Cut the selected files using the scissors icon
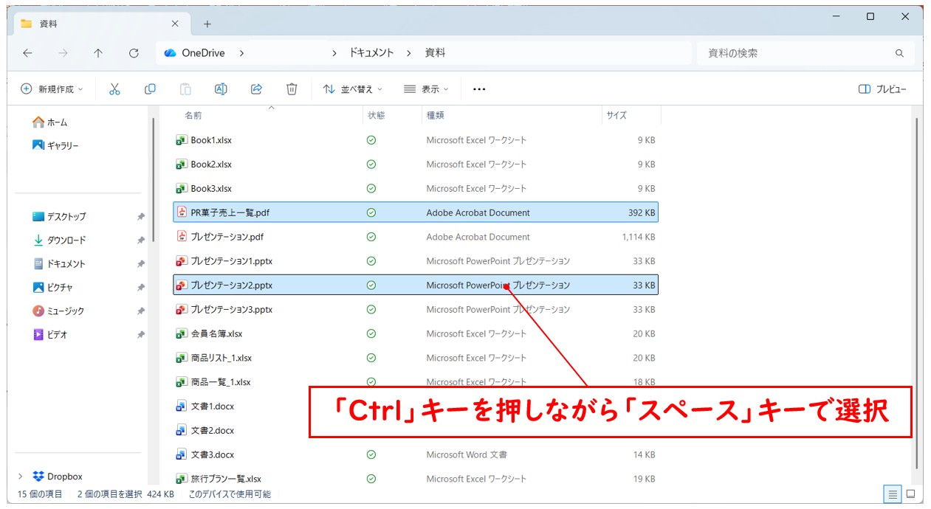The height and width of the screenshot is (509, 931). 114,89
